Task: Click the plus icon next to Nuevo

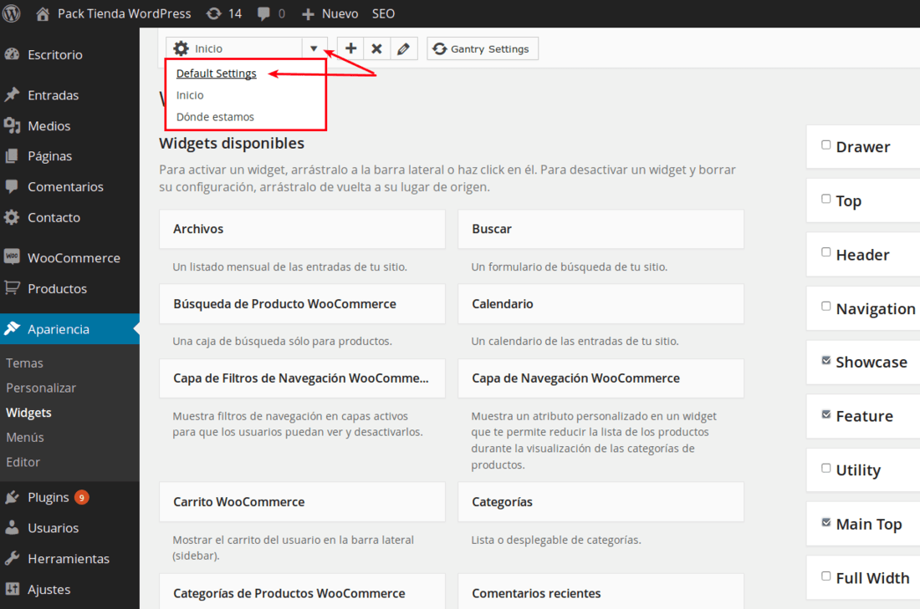Action: click(x=308, y=14)
